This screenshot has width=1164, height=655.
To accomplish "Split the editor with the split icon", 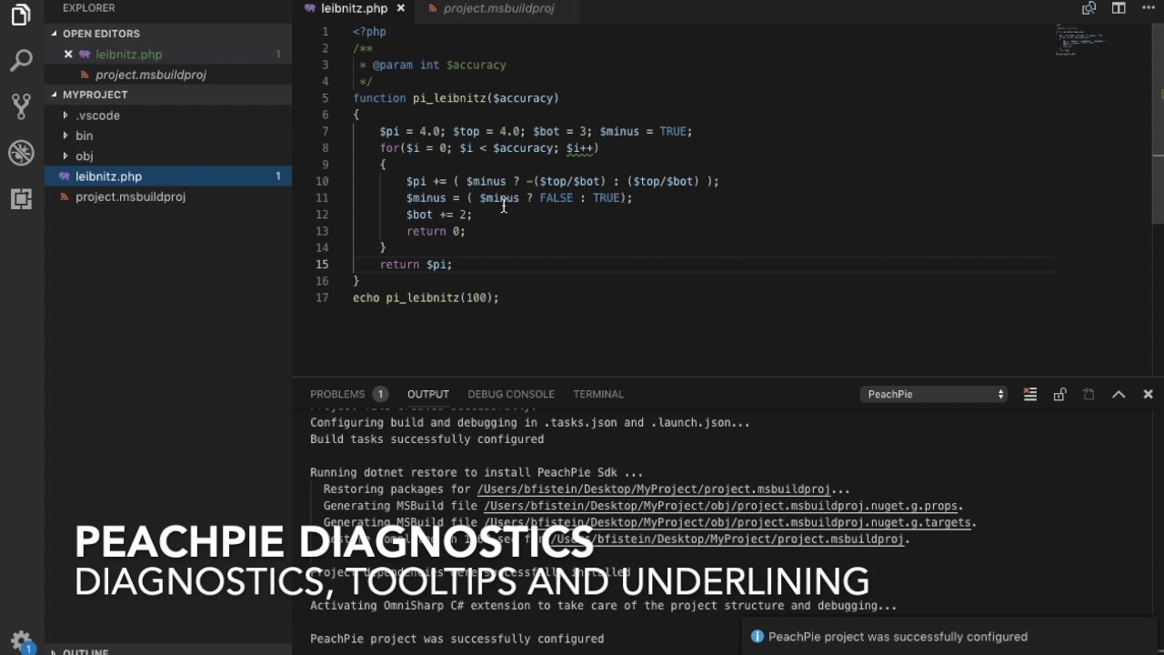I will click(1119, 8).
